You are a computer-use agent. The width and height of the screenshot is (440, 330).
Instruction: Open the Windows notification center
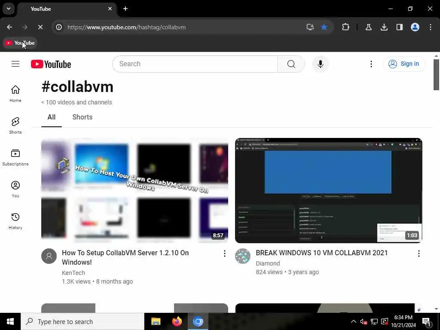pos(426,322)
